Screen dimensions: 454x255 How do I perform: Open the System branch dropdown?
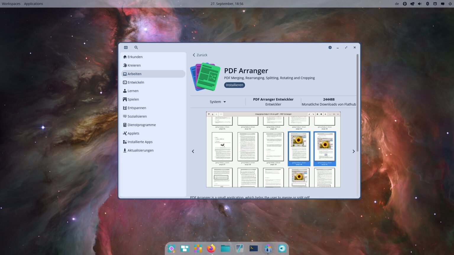218,102
